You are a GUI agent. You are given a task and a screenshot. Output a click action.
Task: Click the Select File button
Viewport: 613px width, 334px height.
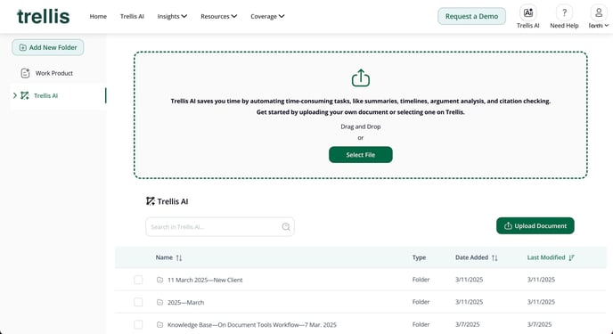(x=361, y=155)
